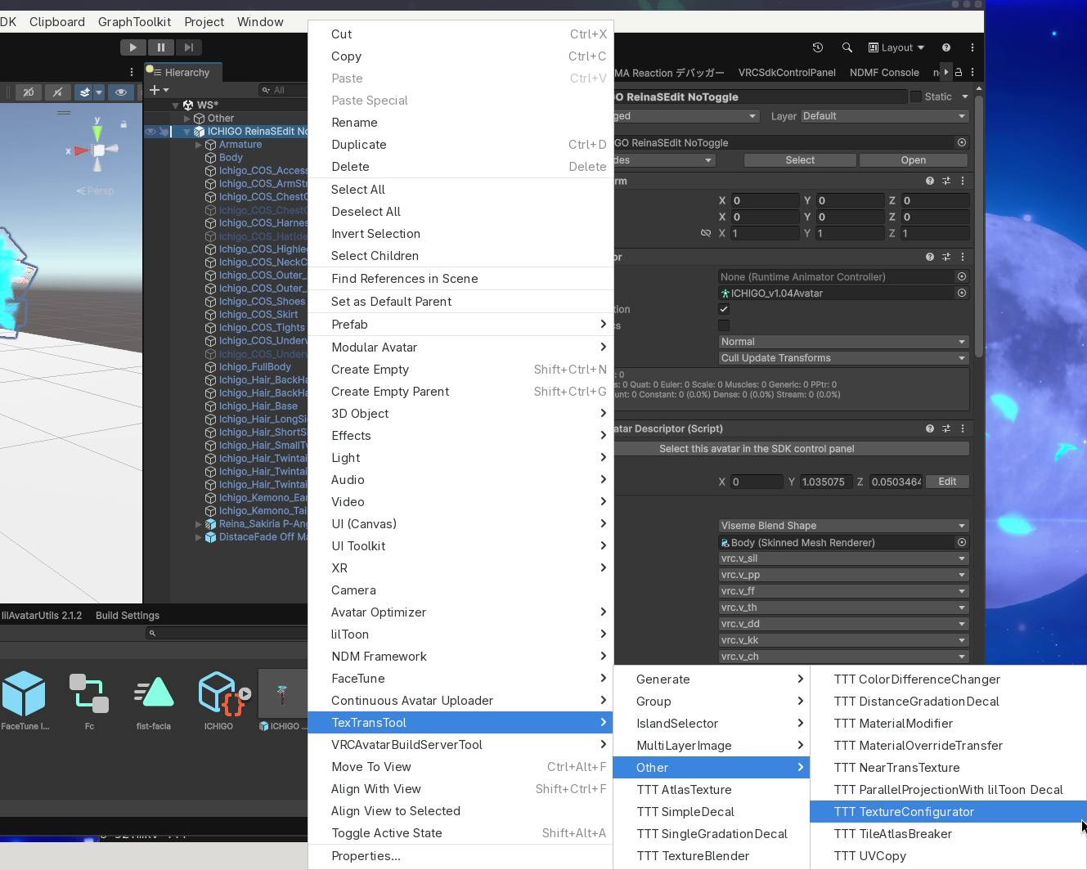
Task: Click Toggle Active State menu entry
Action: (460, 833)
